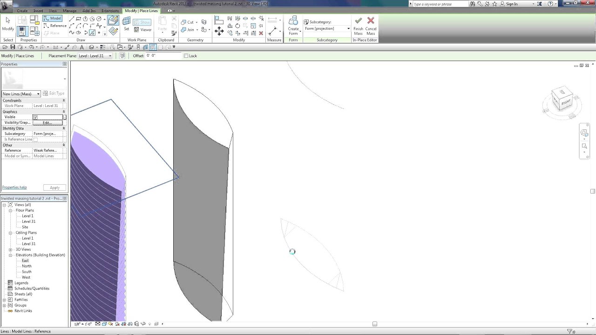Click the ViewCube in the 3D view
This screenshot has width=596, height=335.
562,100
